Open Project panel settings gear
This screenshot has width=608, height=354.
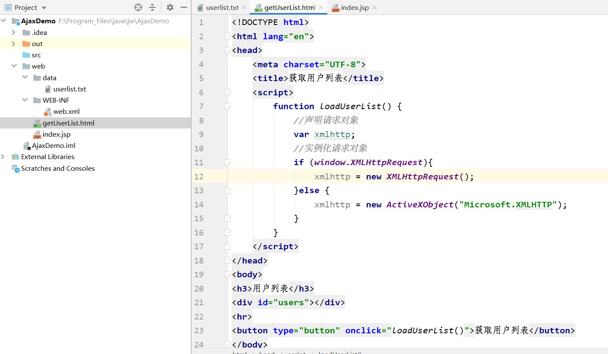pos(170,7)
